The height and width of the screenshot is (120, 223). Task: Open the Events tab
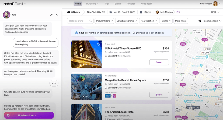click(118, 4)
